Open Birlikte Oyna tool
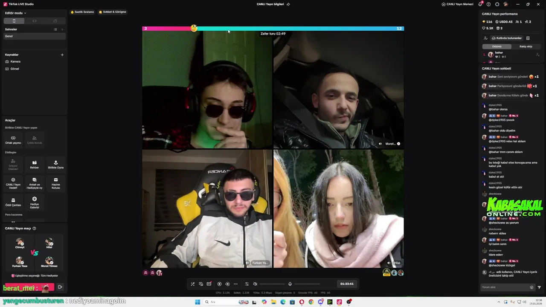The image size is (546, 307). point(56,165)
